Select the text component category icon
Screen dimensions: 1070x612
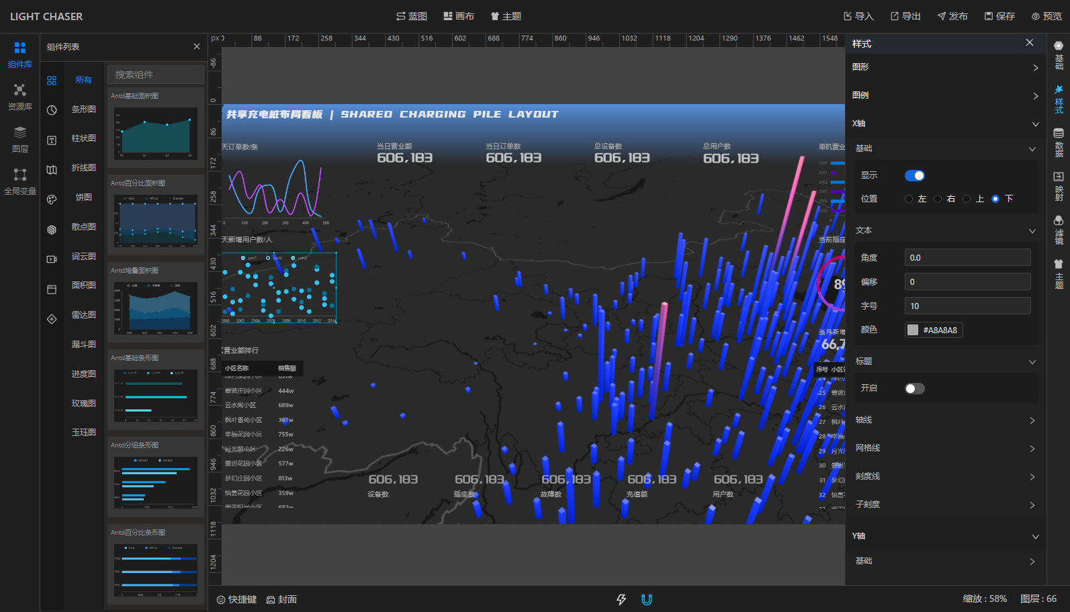52,140
